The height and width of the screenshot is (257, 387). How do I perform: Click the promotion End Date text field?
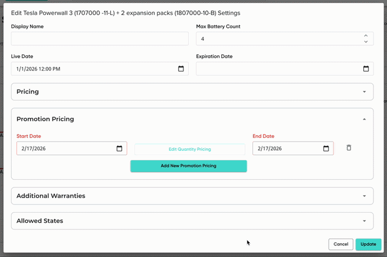pyautogui.click(x=283, y=148)
